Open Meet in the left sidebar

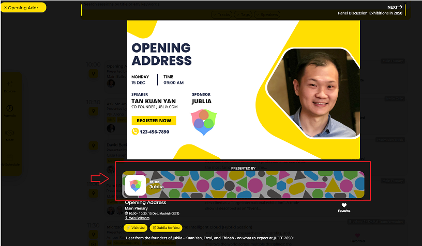[x=10, y=135]
